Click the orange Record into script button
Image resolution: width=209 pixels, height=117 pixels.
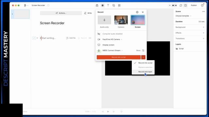point(119,57)
